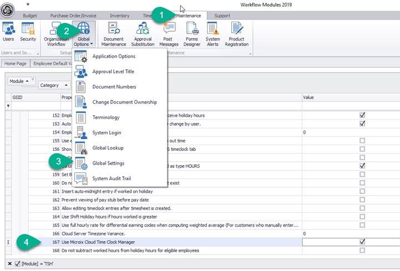
Task: Launch Approval Substitution
Action: [x=143, y=34]
